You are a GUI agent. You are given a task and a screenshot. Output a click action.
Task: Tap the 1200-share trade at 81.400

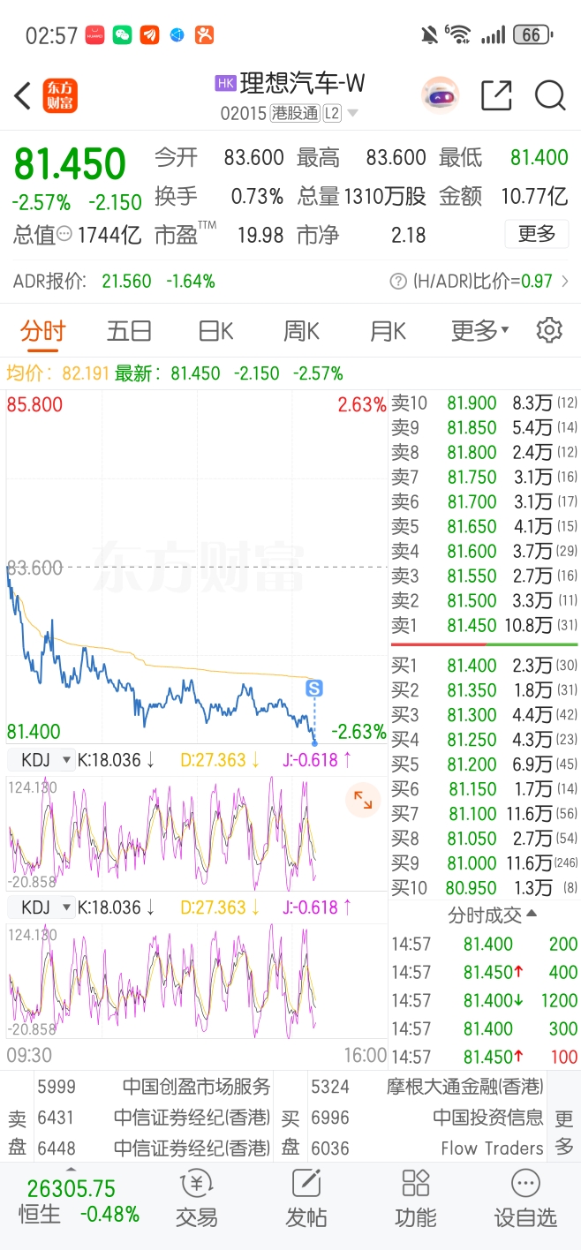[484, 1000]
